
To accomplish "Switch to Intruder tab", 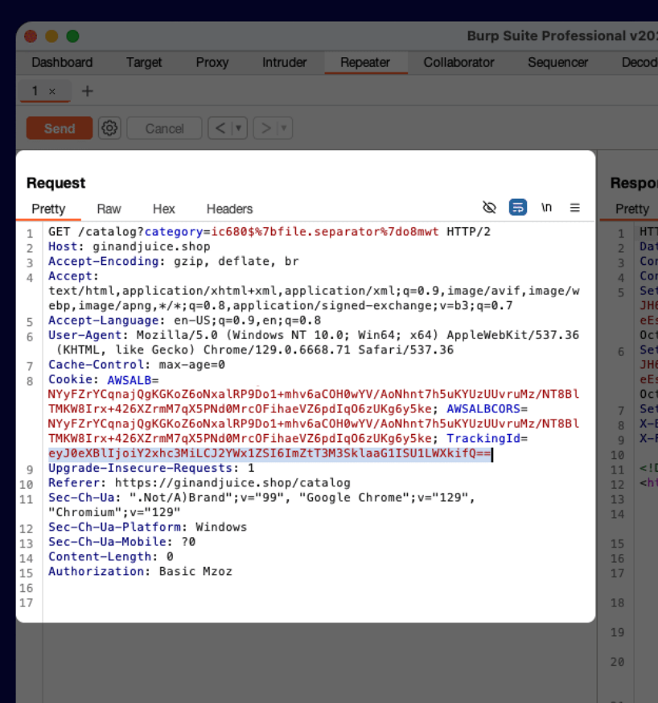I will coord(285,62).
